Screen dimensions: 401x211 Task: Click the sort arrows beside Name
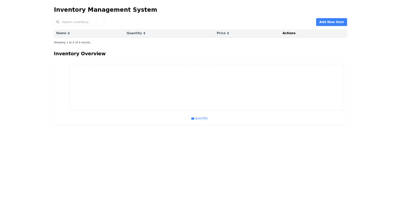(x=69, y=33)
